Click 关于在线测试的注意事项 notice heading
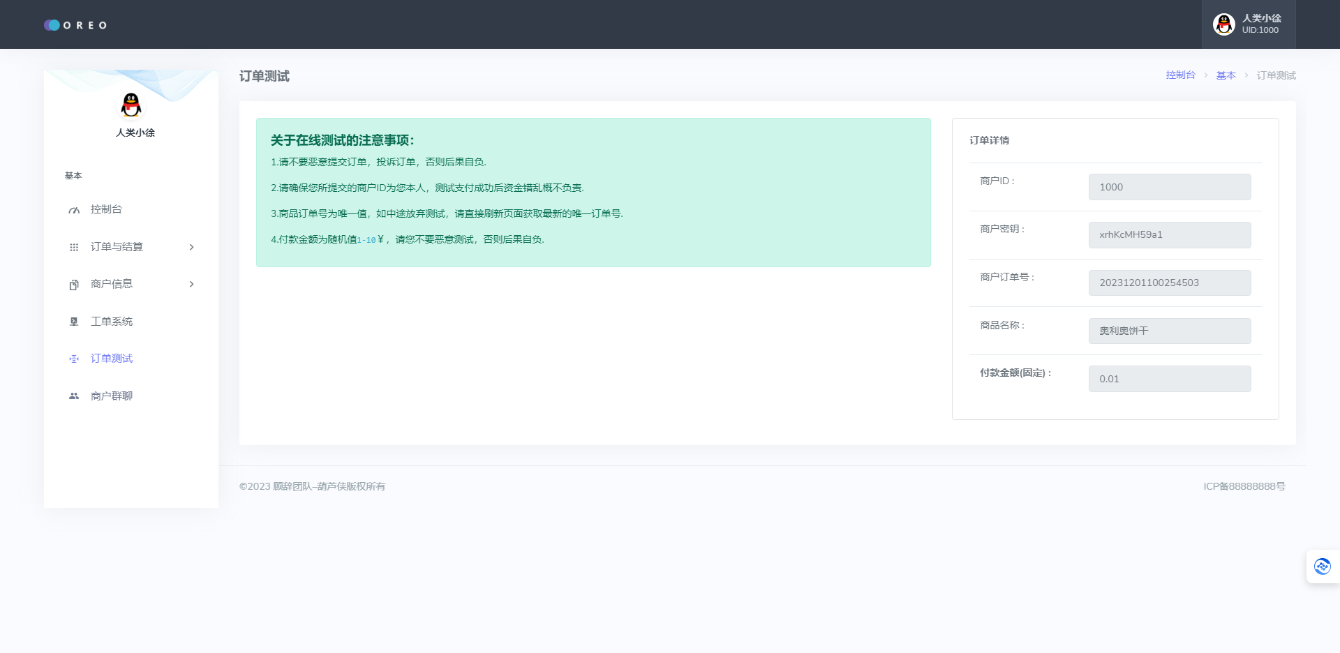This screenshot has height=653, width=1340. (x=343, y=140)
